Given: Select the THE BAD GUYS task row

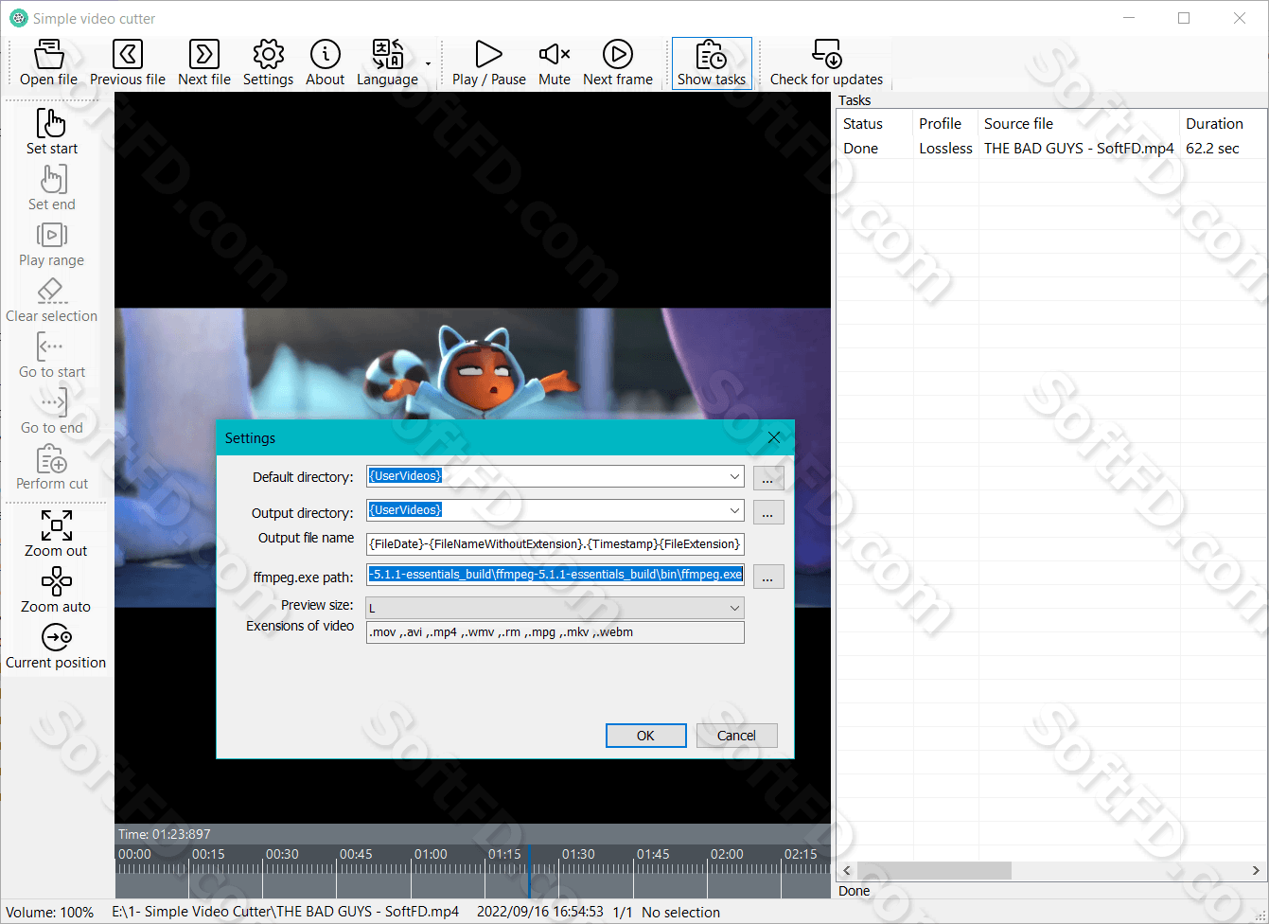Looking at the screenshot, I should pos(1051,149).
